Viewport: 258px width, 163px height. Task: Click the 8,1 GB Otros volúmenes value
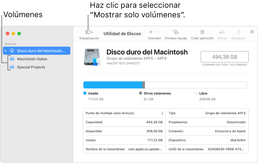point(149,99)
